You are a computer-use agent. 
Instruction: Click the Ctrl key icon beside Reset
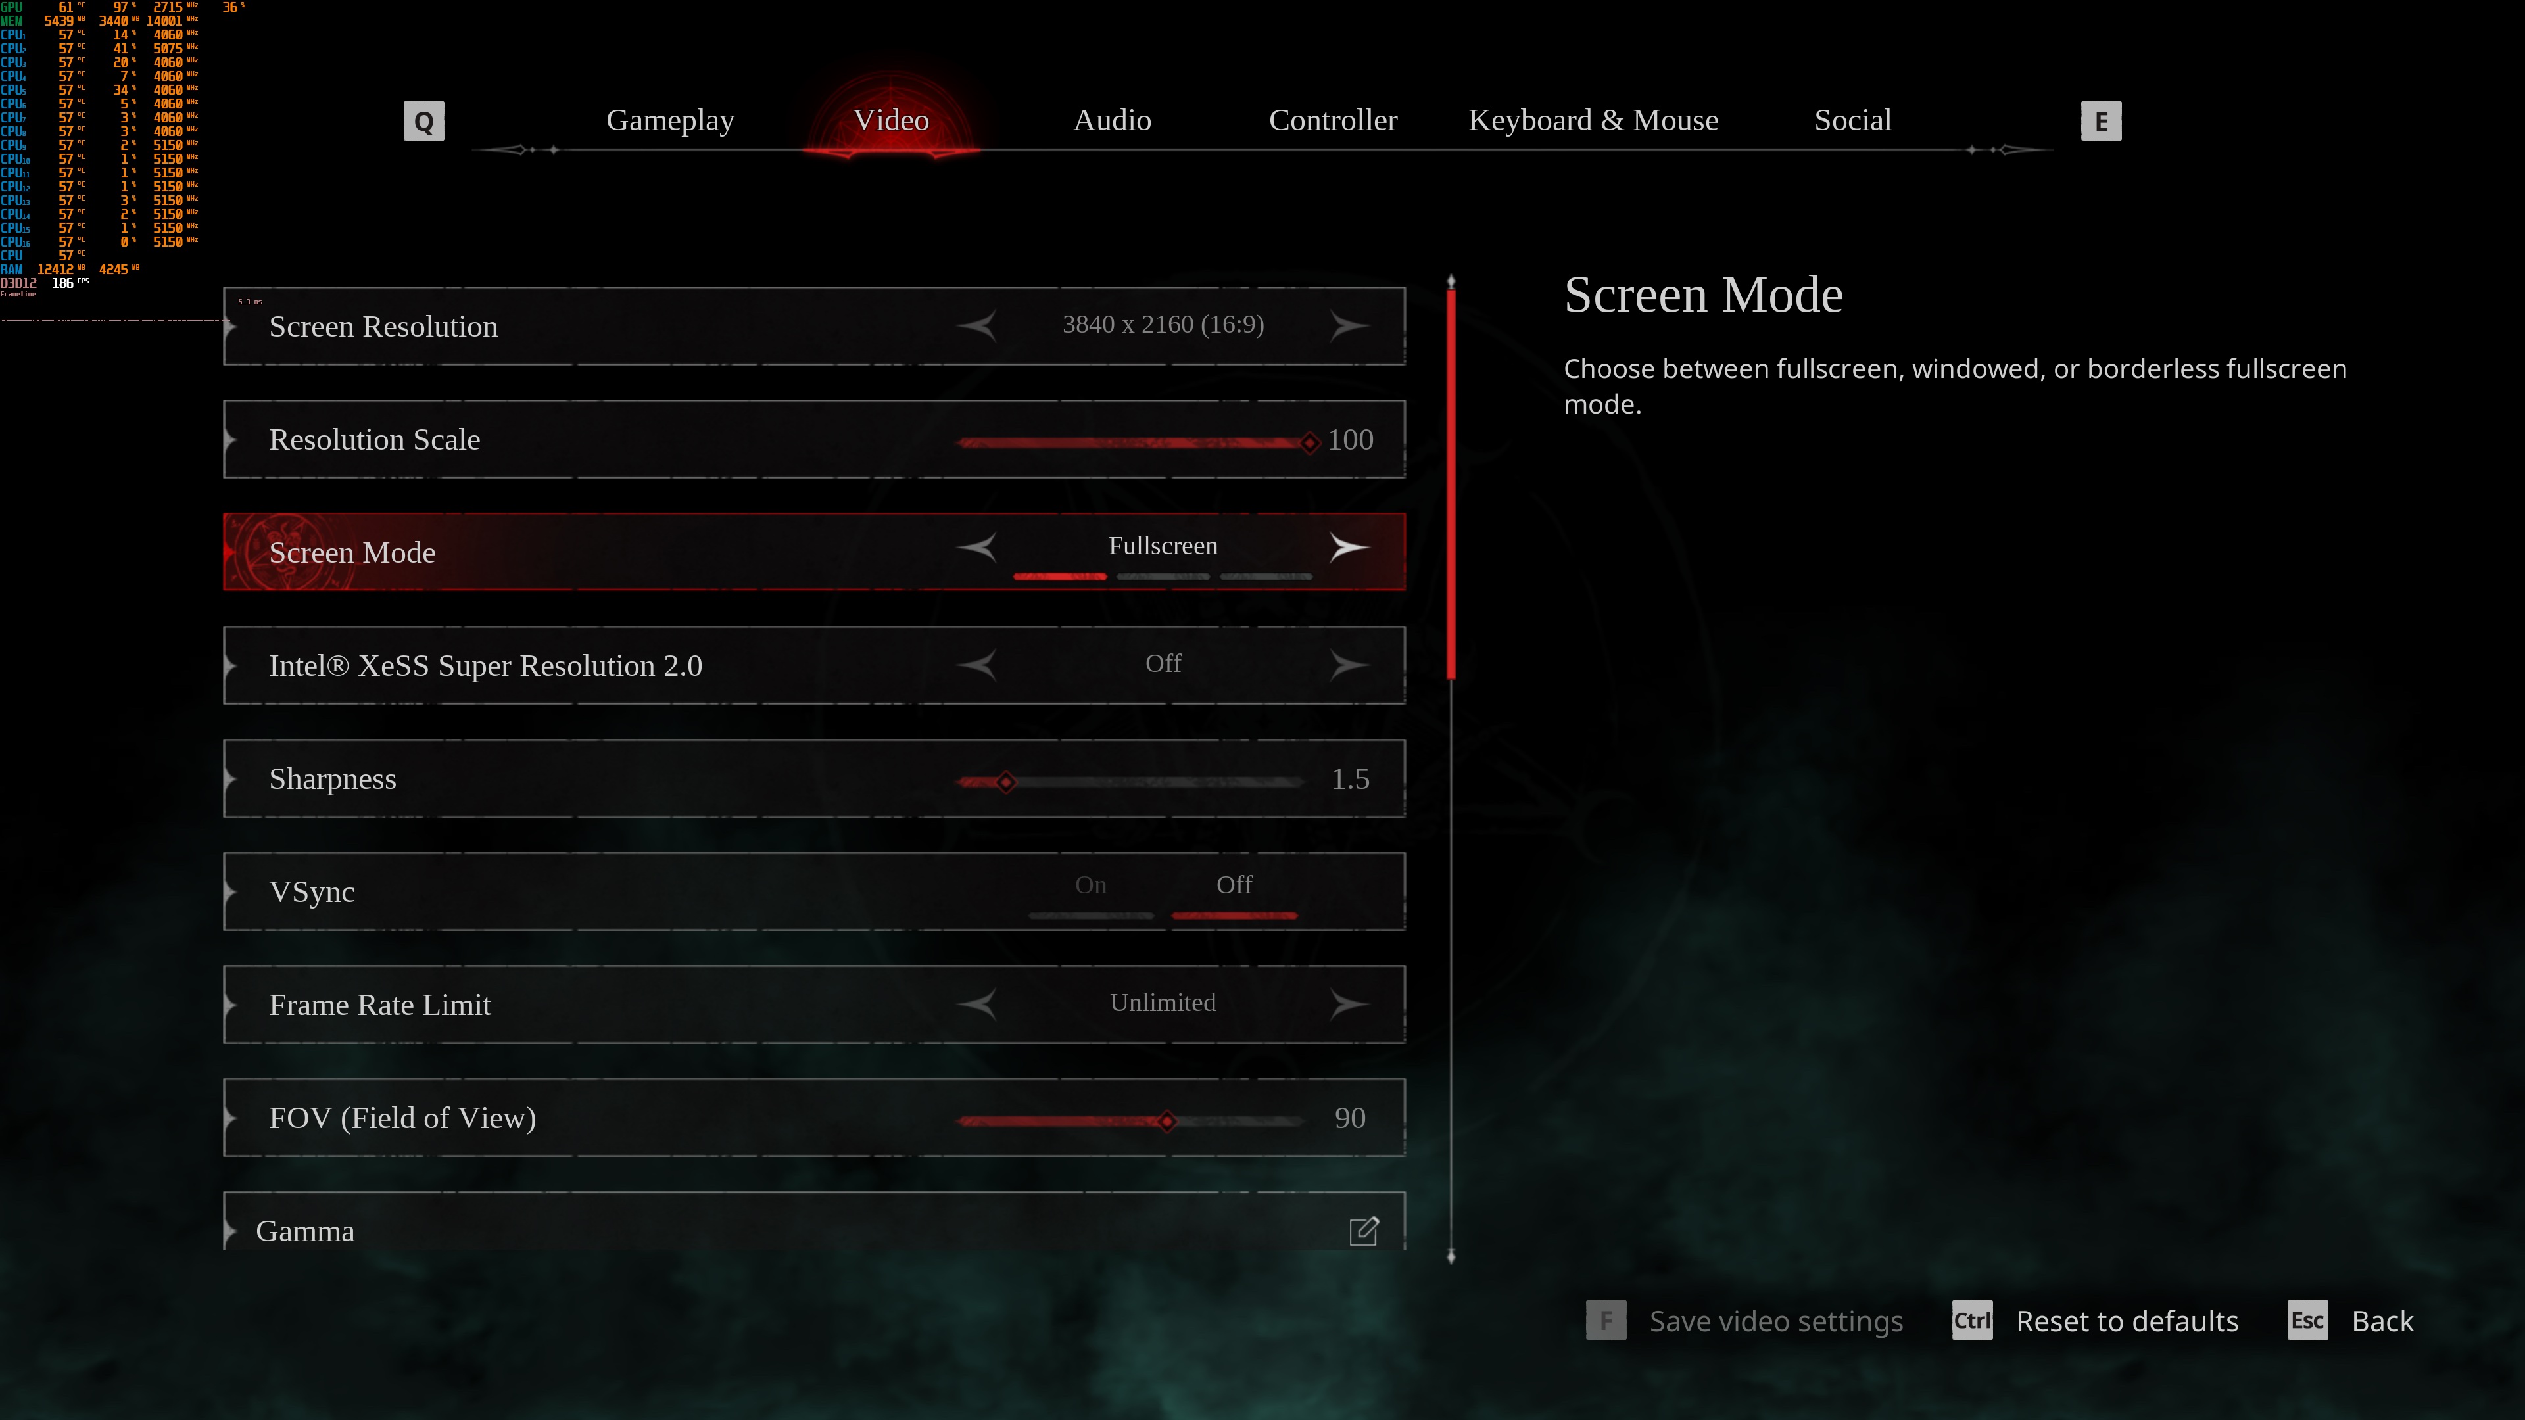[x=1971, y=1320]
